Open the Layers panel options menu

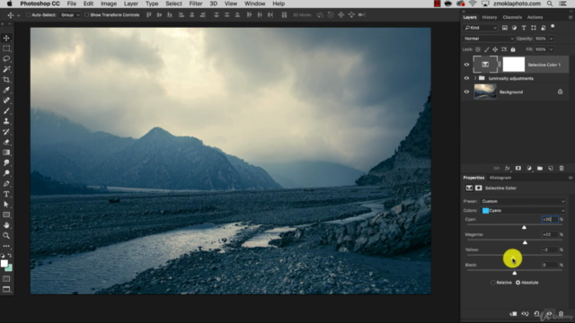pos(571,17)
